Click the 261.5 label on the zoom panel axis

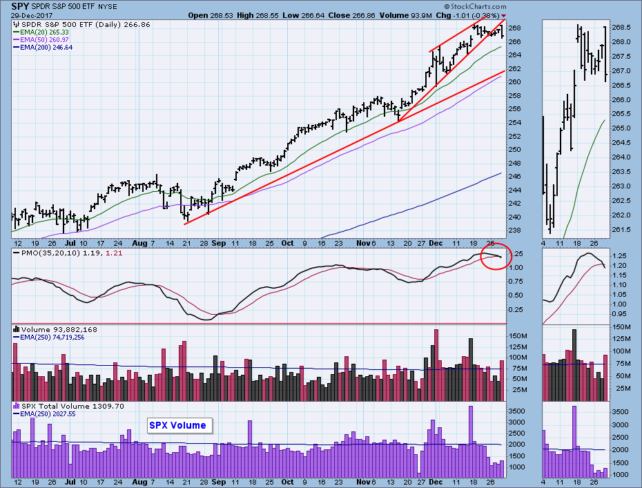click(621, 229)
